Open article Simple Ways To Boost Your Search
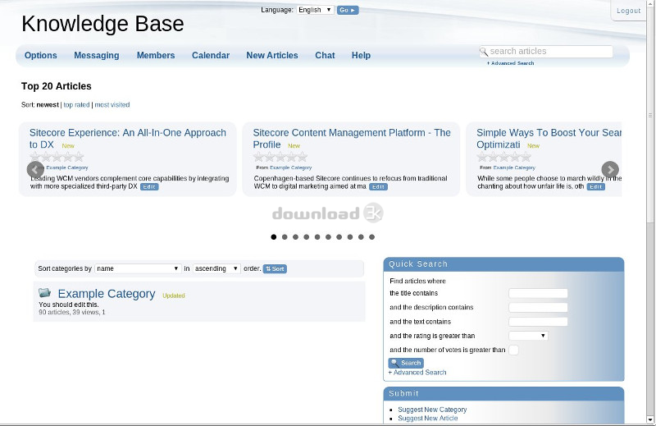The image size is (656, 426). pyautogui.click(x=549, y=138)
